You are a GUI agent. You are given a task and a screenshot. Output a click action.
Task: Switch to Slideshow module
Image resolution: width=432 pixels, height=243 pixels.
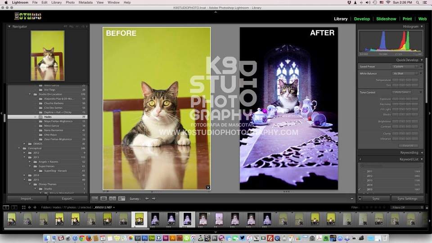(x=386, y=19)
